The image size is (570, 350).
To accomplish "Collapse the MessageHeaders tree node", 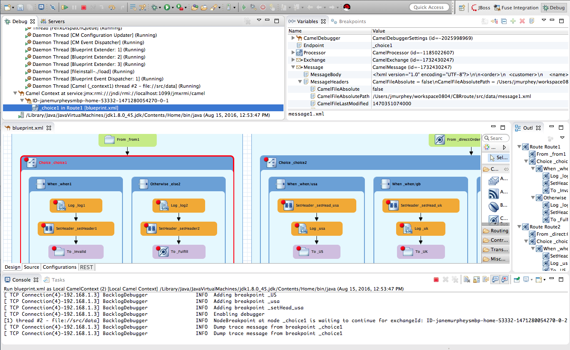I will click(x=300, y=82).
